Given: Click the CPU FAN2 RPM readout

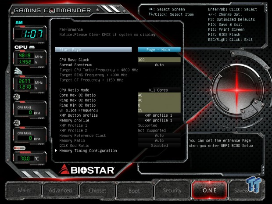Looking at the screenshot, I should tap(25, 138).
